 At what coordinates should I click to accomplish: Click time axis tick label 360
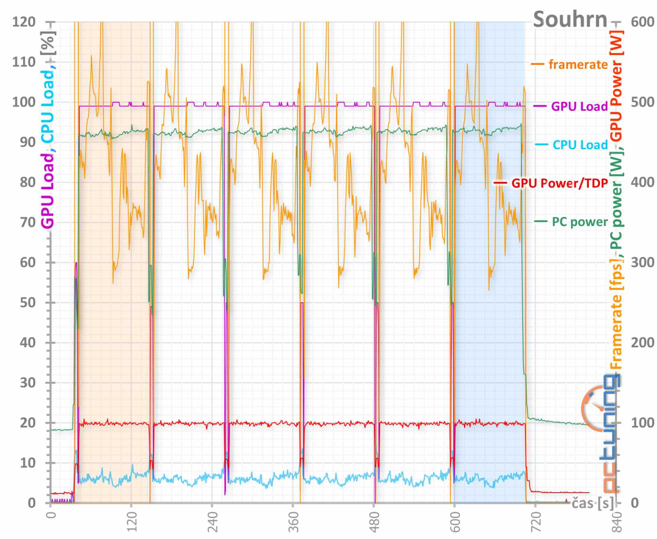coord(293,521)
